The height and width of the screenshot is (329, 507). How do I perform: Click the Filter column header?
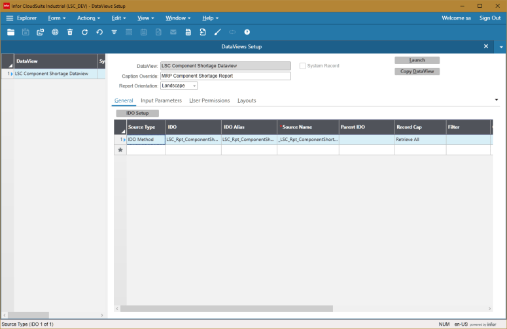point(468,127)
